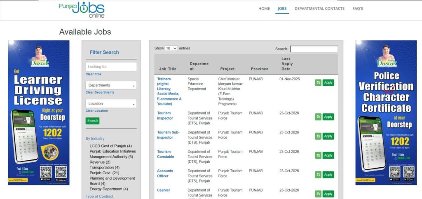
Task: Open Tourism Sub-inspector job title link
Action: pyautogui.click(x=168, y=135)
